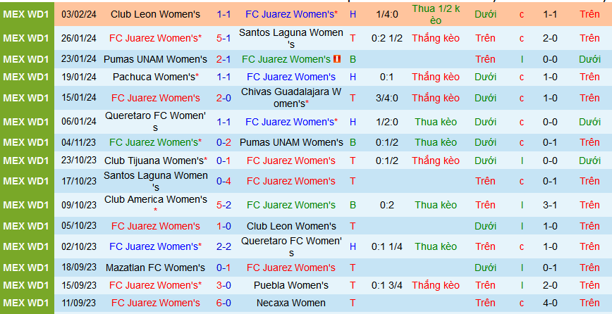Open Pumas UNAM Women's in 23/01/24 row
The height and width of the screenshot is (314, 612).
155,60
